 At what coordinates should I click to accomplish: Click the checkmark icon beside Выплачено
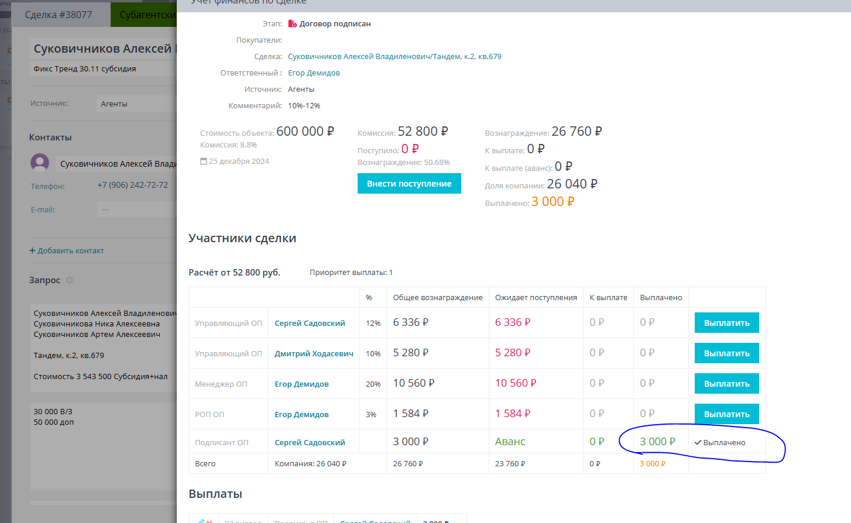[698, 443]
